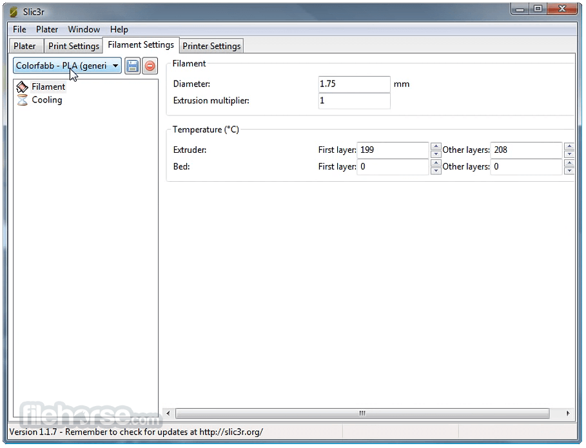Click the Temperature (°C) group label
The image size is (586, 448).
[206, 130]
